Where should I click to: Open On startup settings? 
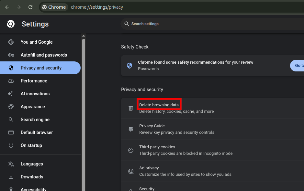pos(40,145)
